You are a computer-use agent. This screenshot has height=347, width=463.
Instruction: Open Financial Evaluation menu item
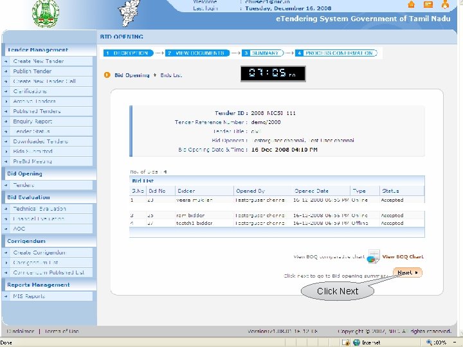[39, 218]
